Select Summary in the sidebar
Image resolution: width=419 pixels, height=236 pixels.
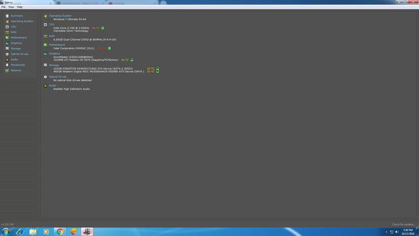click(x=17, y=16)
